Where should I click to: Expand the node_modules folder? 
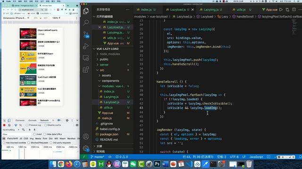[x=110, y=54]
